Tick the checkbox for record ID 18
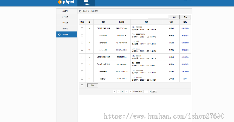 [x=82, y=28]
